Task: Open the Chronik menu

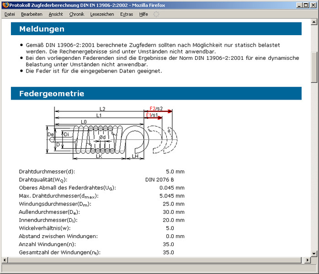Action: pos(77,14)
